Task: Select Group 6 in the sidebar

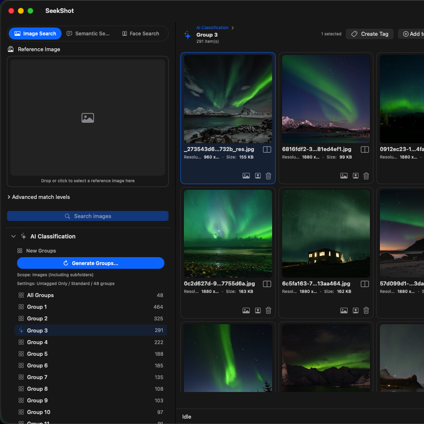Action: (91, 366)
